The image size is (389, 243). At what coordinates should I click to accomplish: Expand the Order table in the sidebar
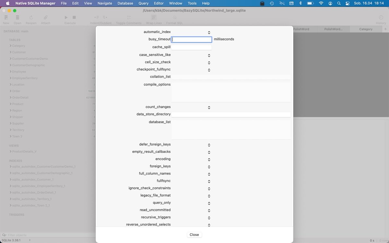click(10, 91)
